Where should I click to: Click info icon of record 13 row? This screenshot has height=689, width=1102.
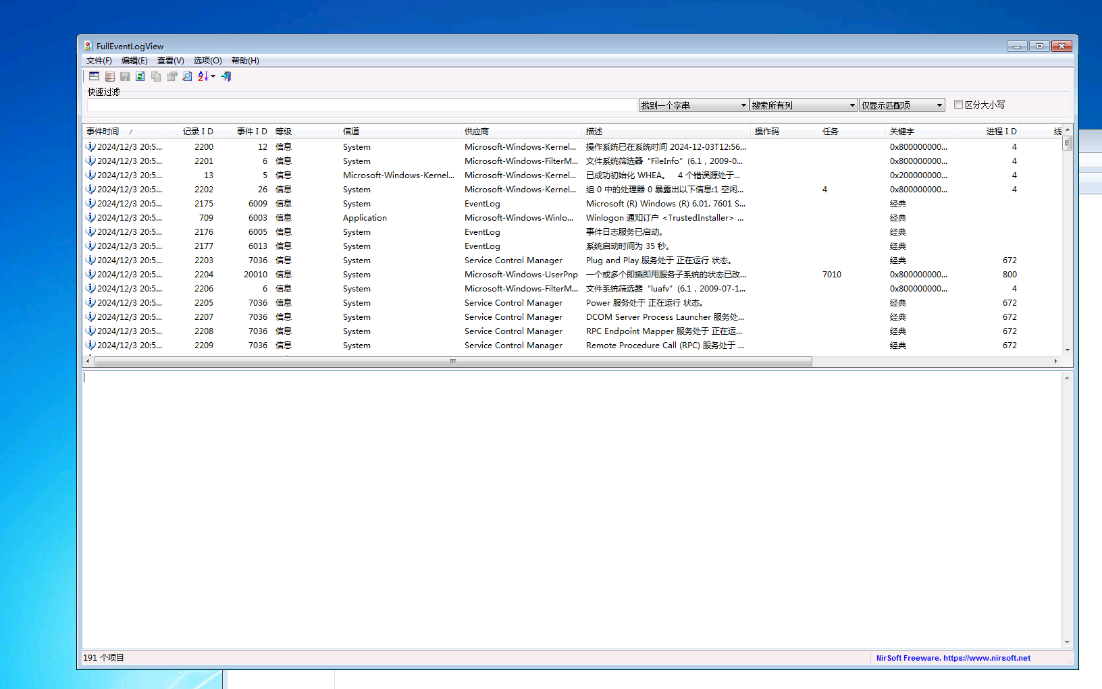point(90,175)
